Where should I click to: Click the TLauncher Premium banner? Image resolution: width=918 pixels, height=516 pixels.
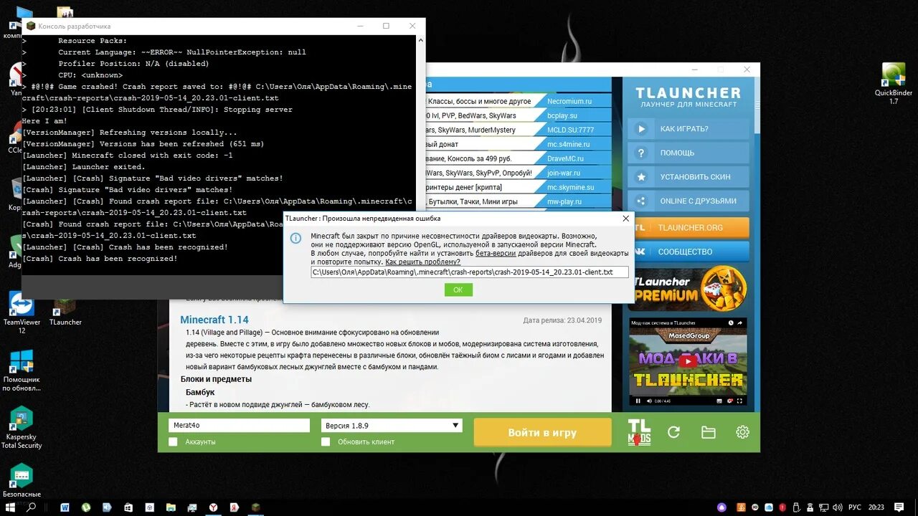(x=688, y=289)
